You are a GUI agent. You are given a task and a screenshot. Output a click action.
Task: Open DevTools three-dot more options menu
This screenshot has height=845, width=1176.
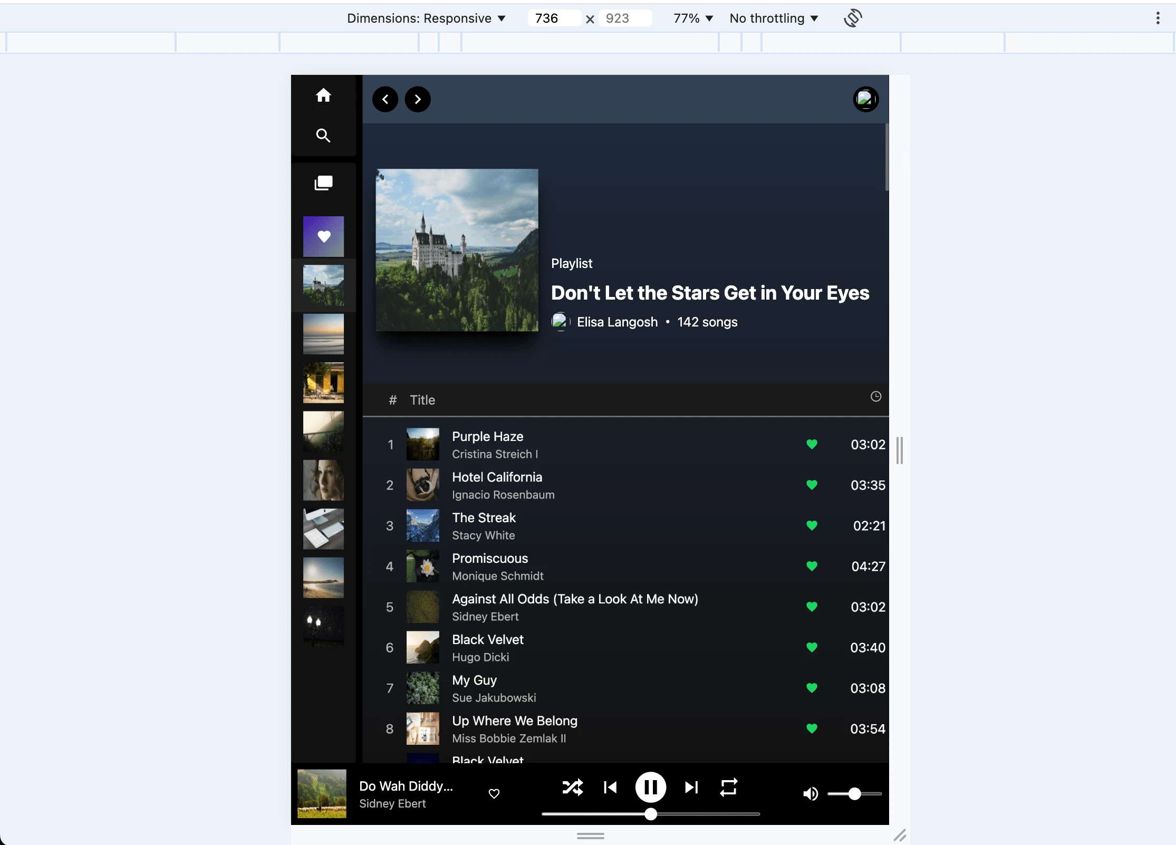(x=1158, y=18)
